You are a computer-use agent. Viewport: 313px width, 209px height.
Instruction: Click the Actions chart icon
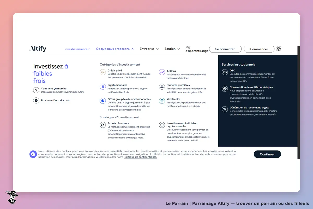pyautogui.click(x=162, y=72)
